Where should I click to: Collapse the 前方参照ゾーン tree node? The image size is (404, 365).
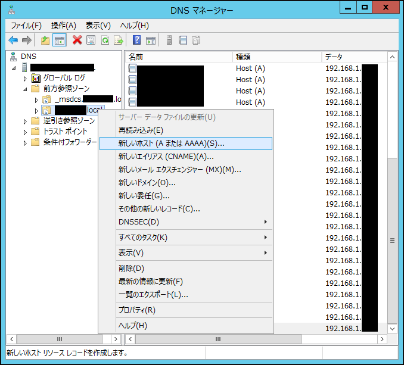click(25, 89)
